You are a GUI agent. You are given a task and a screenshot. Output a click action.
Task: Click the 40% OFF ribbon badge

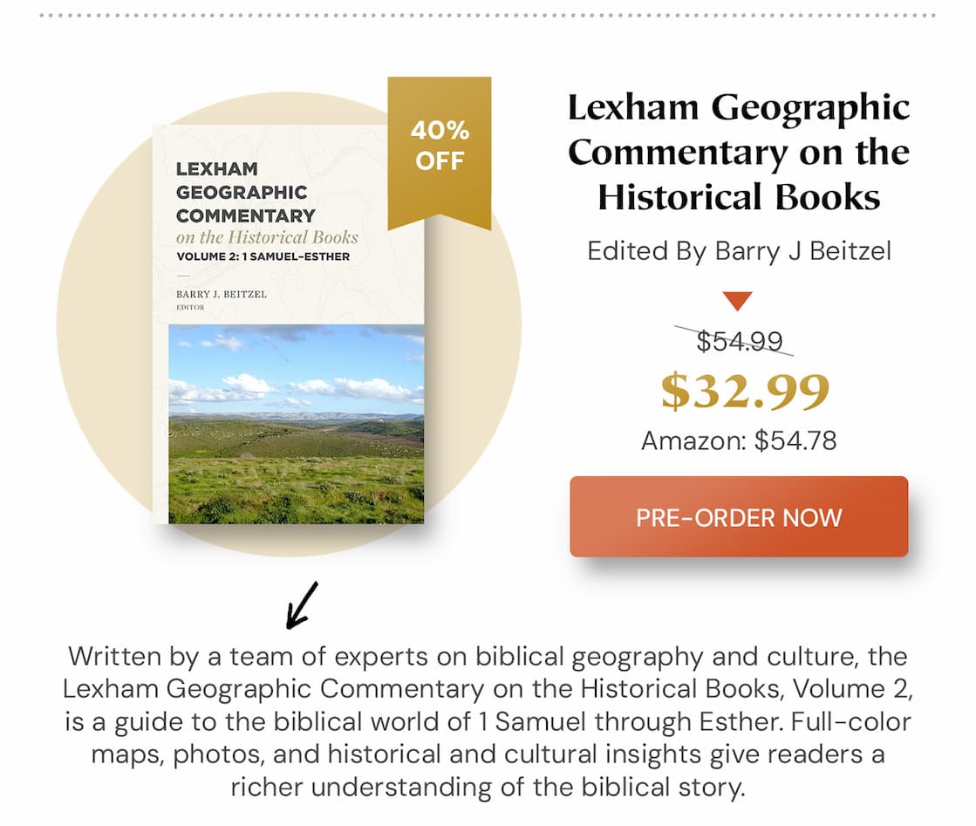coord(440,144)
